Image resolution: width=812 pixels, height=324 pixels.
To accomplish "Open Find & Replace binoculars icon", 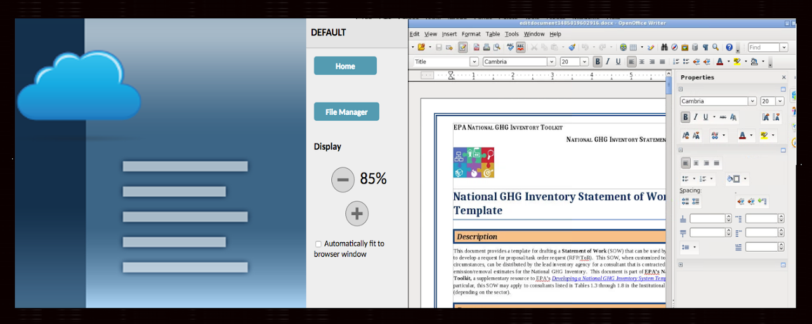I will (x=664, y=47).
